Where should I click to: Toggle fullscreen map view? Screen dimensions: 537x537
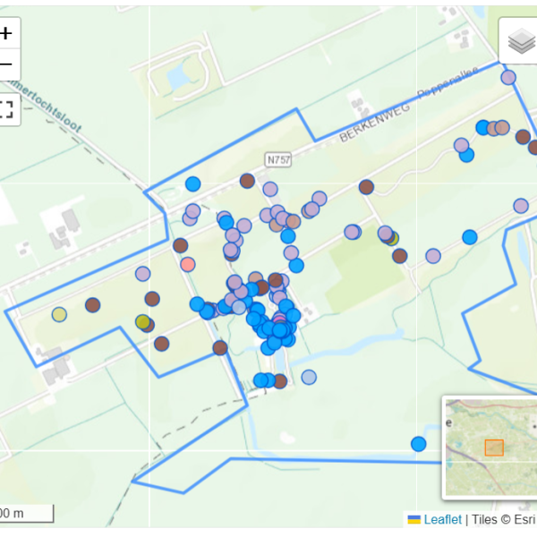(x=7, y=109)
